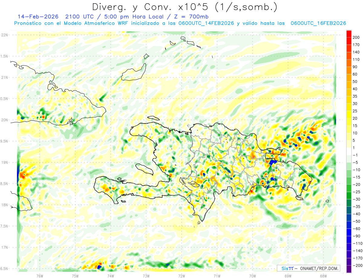Click '0600UTC_16FEB2026' valid-until time text
The width and height of the screenshot is (363, 280).
coord(318,23)
